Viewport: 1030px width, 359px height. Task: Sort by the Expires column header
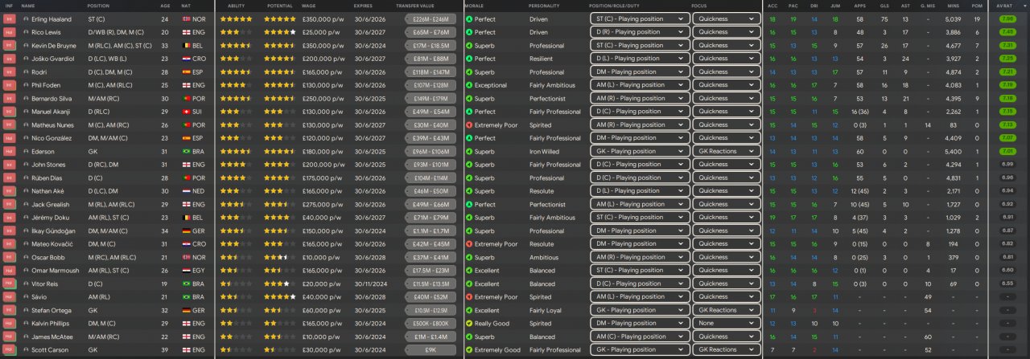[363, 5]
